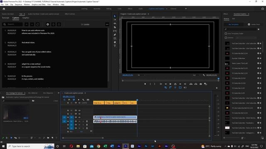266x149 pixels.
Task: Open the Graphics and Titles menu
Action: tap(39, 5)
